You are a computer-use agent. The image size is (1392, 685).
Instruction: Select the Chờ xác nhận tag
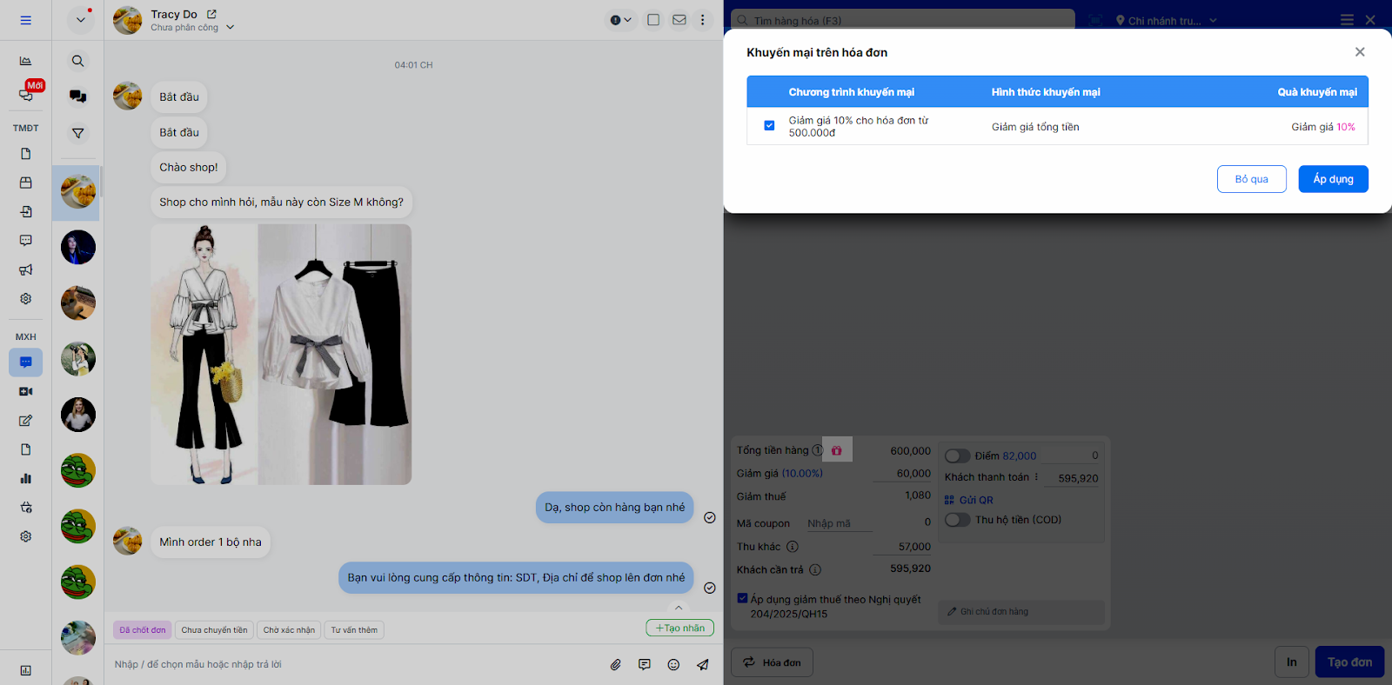point(289,630)
